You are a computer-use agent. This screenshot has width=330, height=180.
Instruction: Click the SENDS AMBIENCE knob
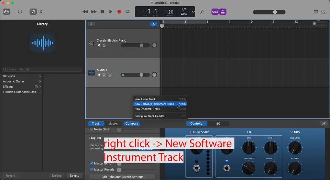coord(295,148)
